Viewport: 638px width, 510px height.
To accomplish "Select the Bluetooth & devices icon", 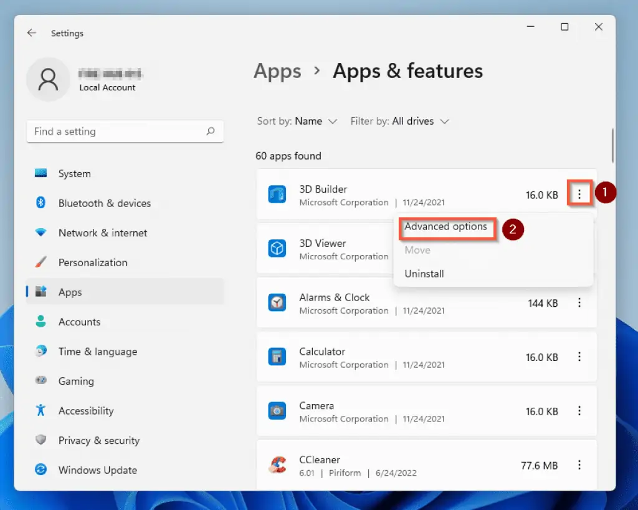I will (x=41, y=203).
